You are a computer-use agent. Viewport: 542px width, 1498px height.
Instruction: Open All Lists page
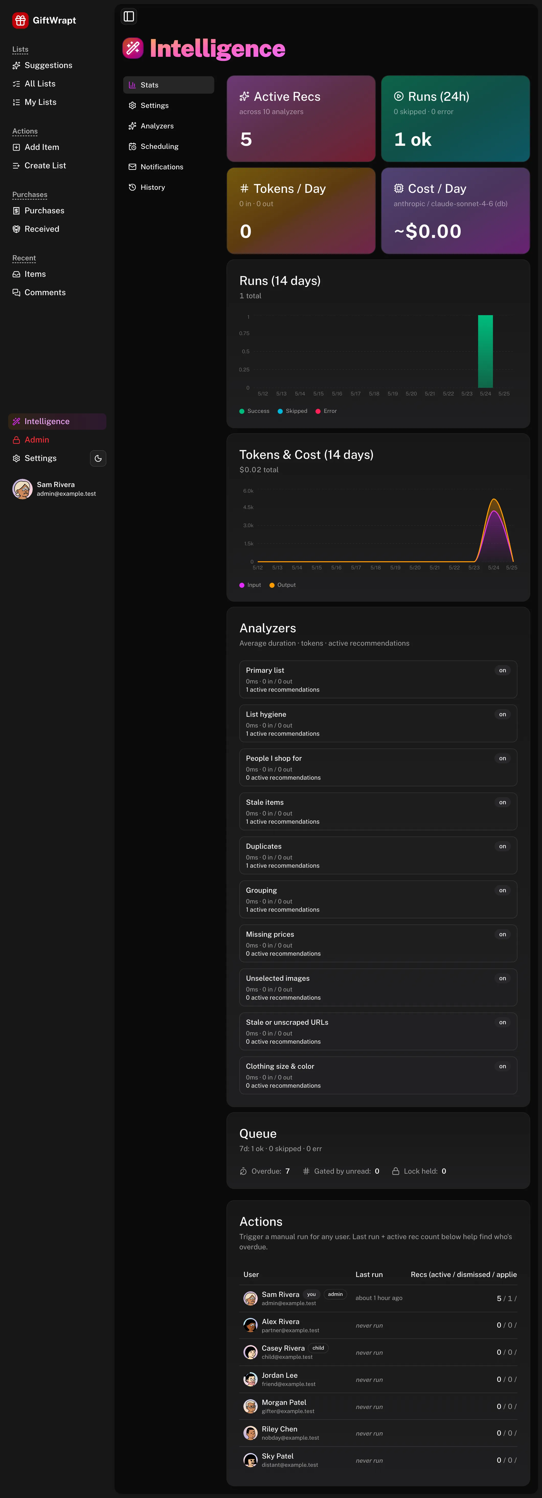pyautogui.click(x=57, y=84)
